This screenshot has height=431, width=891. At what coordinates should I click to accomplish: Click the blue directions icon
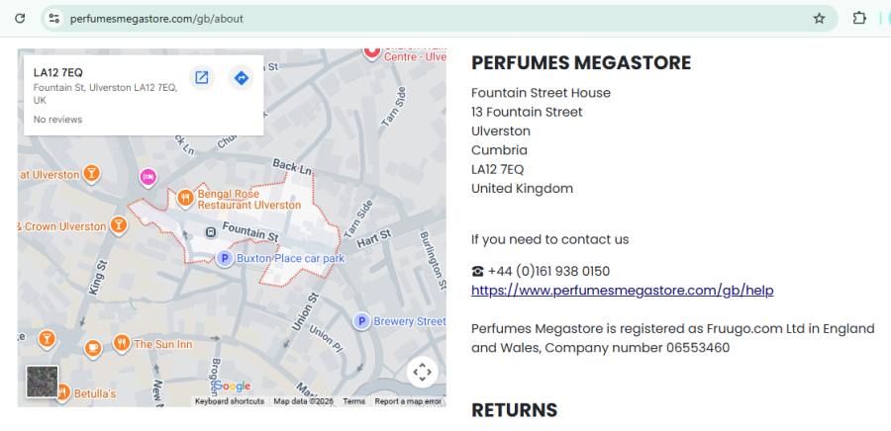[241, 77]
